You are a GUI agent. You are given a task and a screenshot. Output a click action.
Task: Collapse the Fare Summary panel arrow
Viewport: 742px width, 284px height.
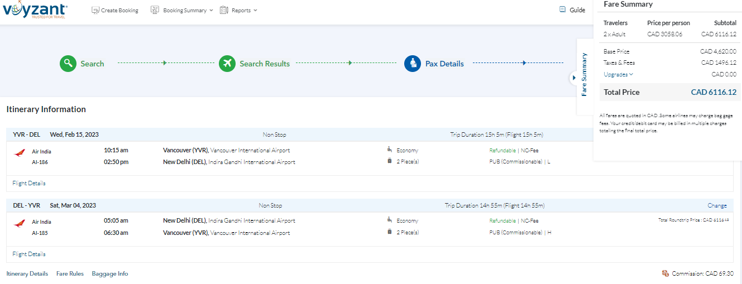(x=573, y=78)
